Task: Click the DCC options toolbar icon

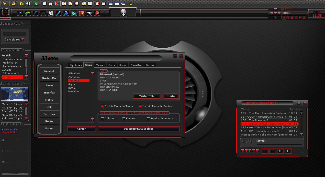Action: [76, 4]
